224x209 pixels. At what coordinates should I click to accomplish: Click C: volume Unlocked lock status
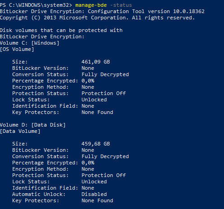94,100
